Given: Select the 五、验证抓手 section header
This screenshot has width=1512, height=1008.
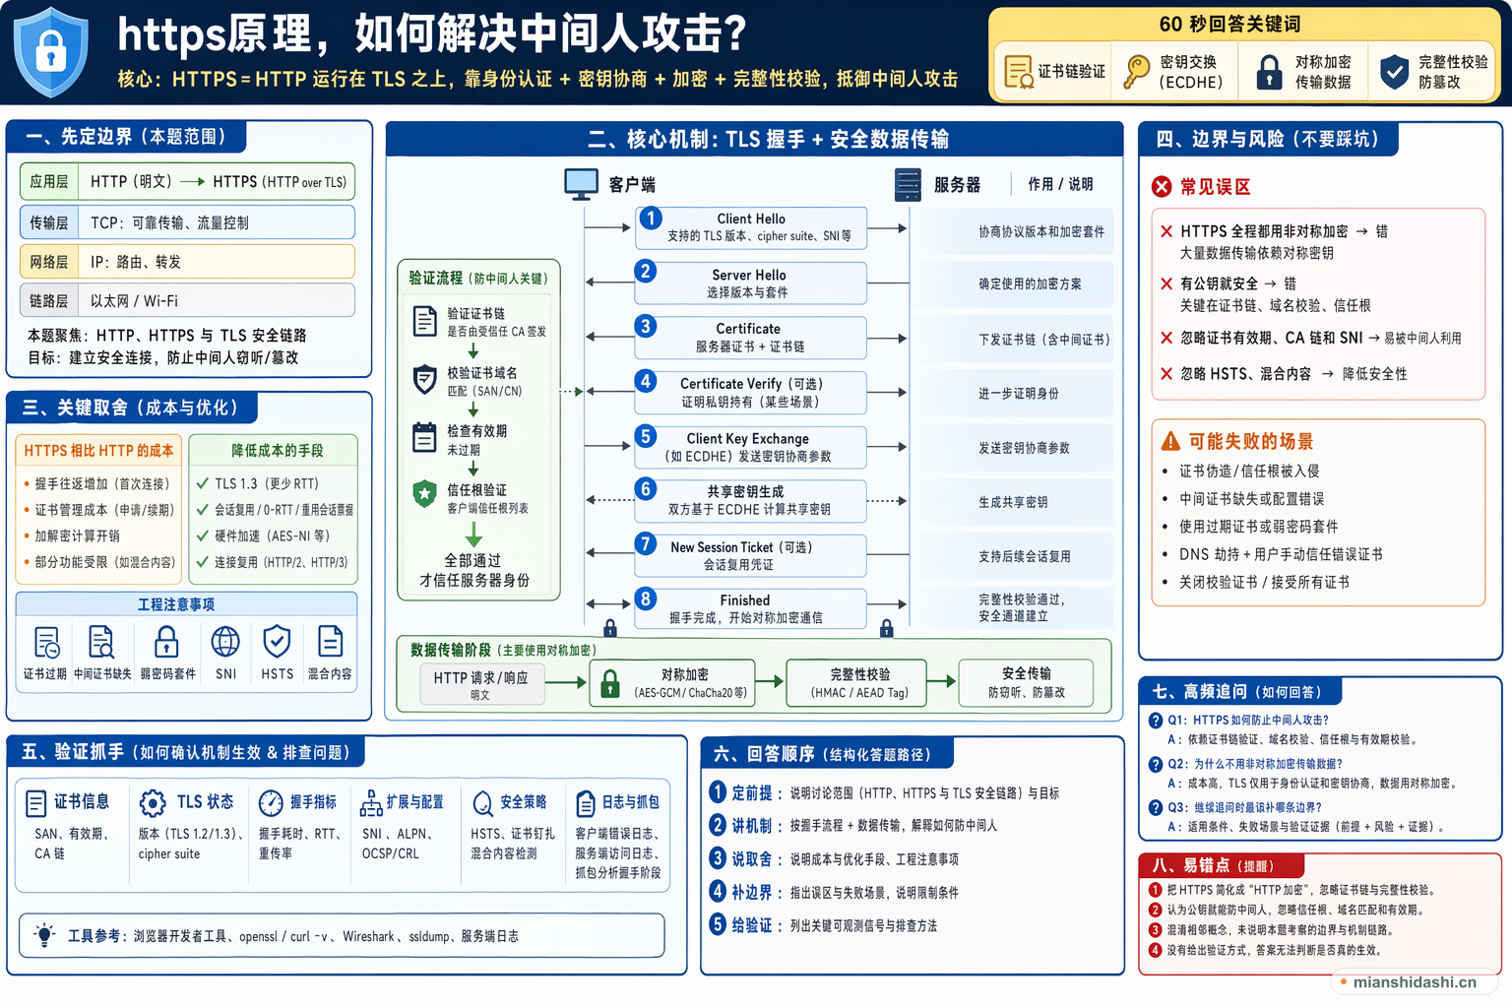Looking at the screenshot, I should (x=187, y=752).
